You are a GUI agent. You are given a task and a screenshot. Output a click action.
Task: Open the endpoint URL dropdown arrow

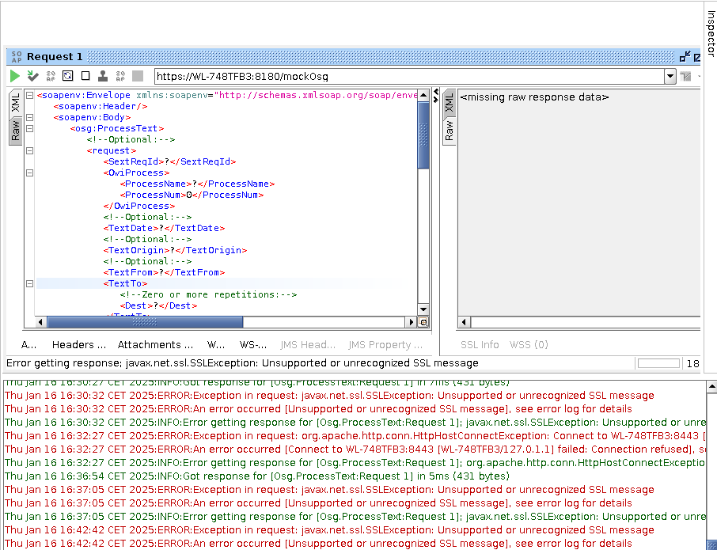click(670, 77)
